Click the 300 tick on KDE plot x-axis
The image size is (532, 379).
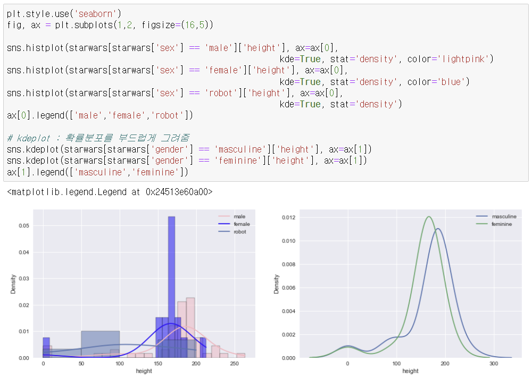[494, 364]
